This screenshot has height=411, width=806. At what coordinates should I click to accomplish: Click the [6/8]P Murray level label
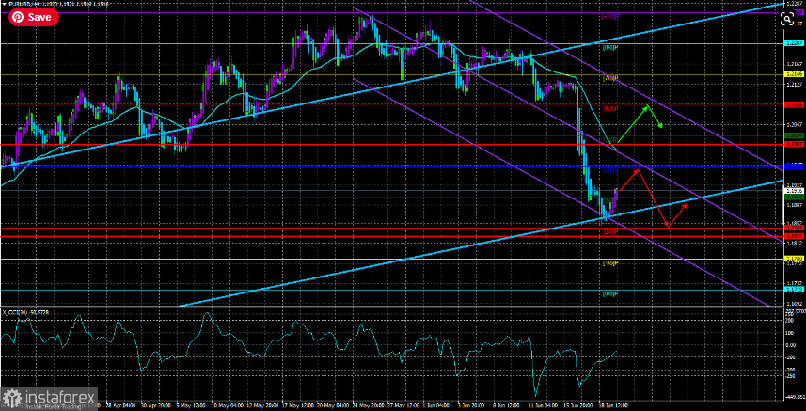(x=609, y=109)
